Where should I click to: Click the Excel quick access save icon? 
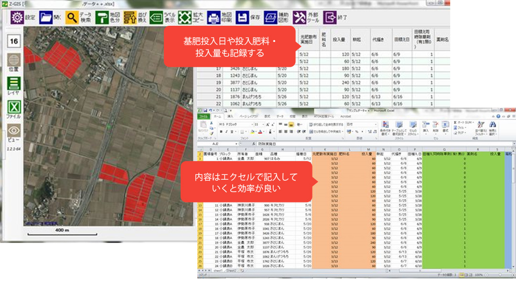tap(204, 111)
